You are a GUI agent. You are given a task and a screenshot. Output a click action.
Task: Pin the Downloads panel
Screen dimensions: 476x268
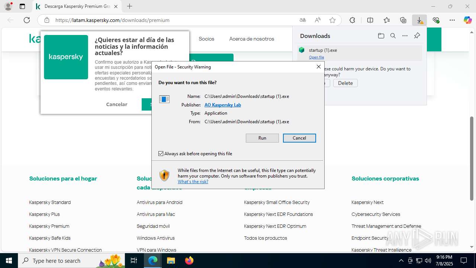417,36
